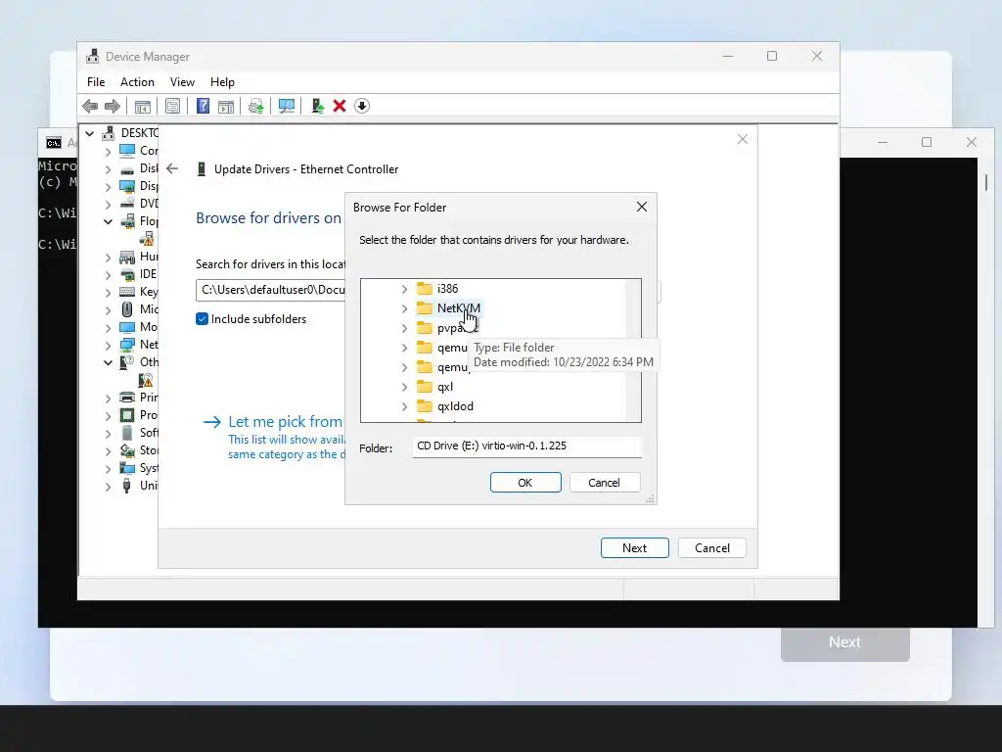
Task: Click the Print queues printer icon
Action: pos(127,398)
